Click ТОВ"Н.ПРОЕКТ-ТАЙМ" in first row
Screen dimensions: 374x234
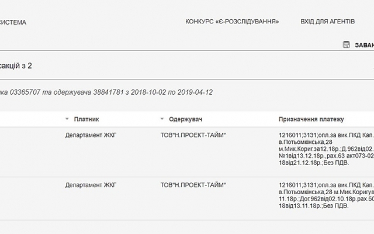pyautogui.click(x=193, y=135)
